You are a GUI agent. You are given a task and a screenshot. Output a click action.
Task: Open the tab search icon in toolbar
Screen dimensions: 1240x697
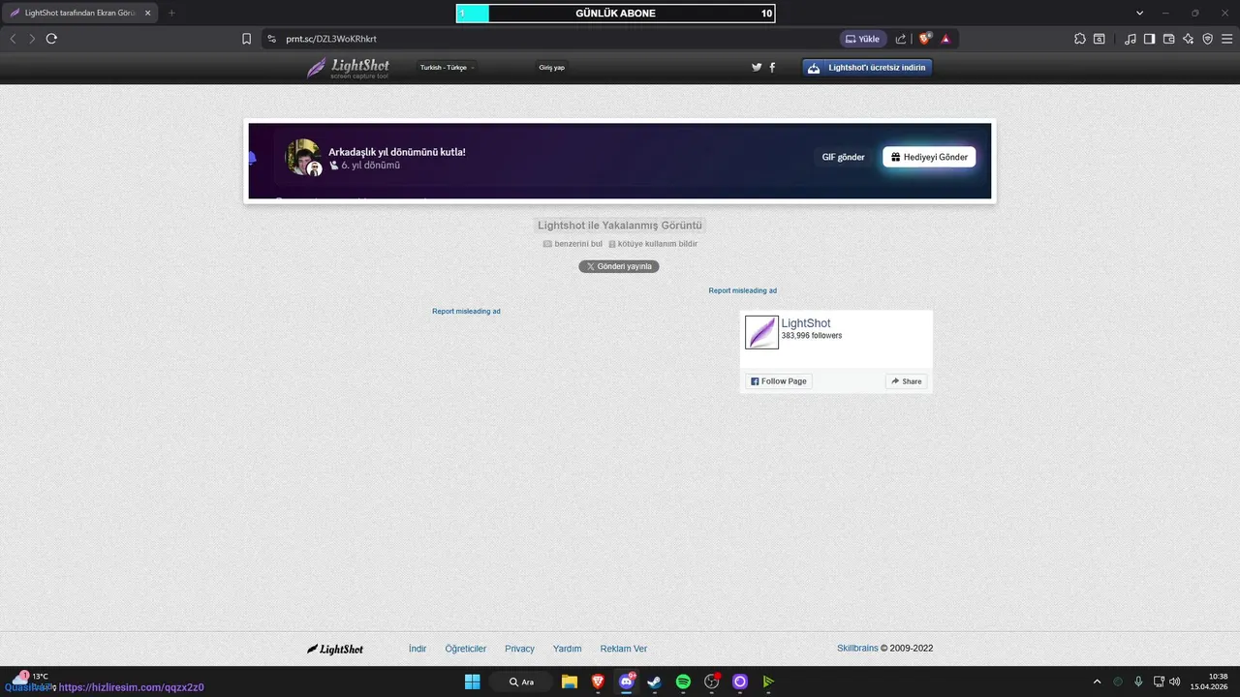tap(1100, 39)
